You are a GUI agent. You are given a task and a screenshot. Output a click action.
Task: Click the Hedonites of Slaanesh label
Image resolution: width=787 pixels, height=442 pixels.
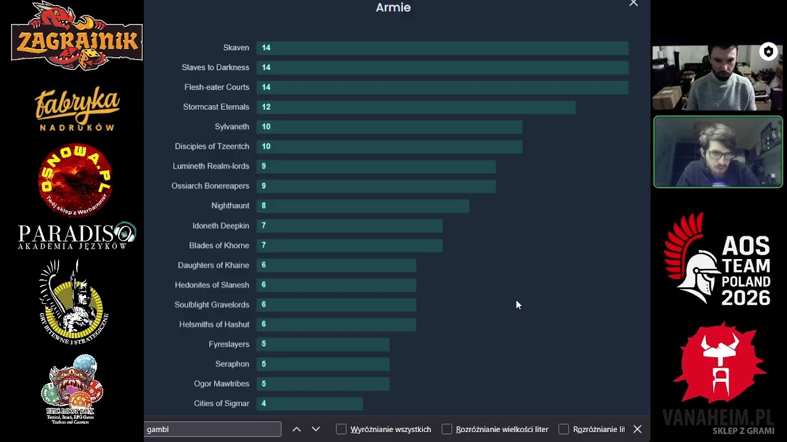(x=212, y=285)
